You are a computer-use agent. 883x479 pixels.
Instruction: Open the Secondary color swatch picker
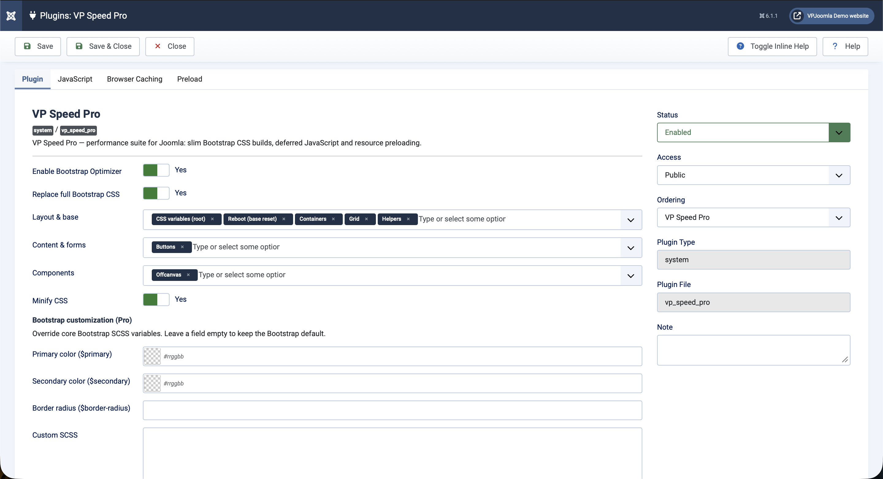click(x=152, y=384)
